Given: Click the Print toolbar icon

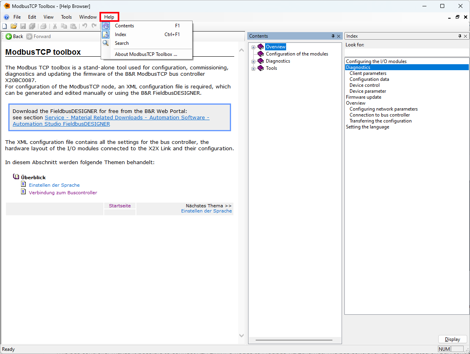Looking at the screenshot, I should (x=44, y=27).
